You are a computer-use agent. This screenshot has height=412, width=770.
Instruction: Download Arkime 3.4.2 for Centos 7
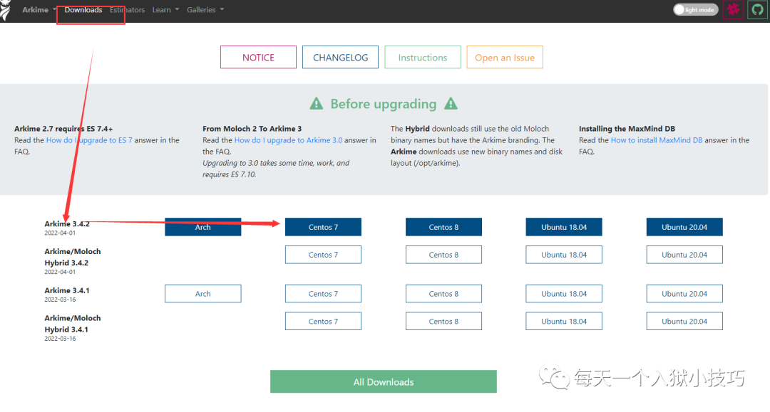[x=323, y=227]
